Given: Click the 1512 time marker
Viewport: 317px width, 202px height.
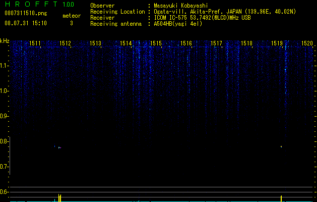Looking at the screenshot, I should click(66, 43).
